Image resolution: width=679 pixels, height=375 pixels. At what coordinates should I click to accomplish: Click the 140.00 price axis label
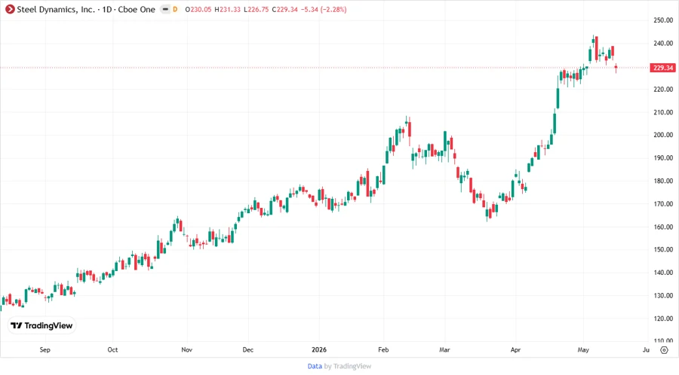coord(663,273)
